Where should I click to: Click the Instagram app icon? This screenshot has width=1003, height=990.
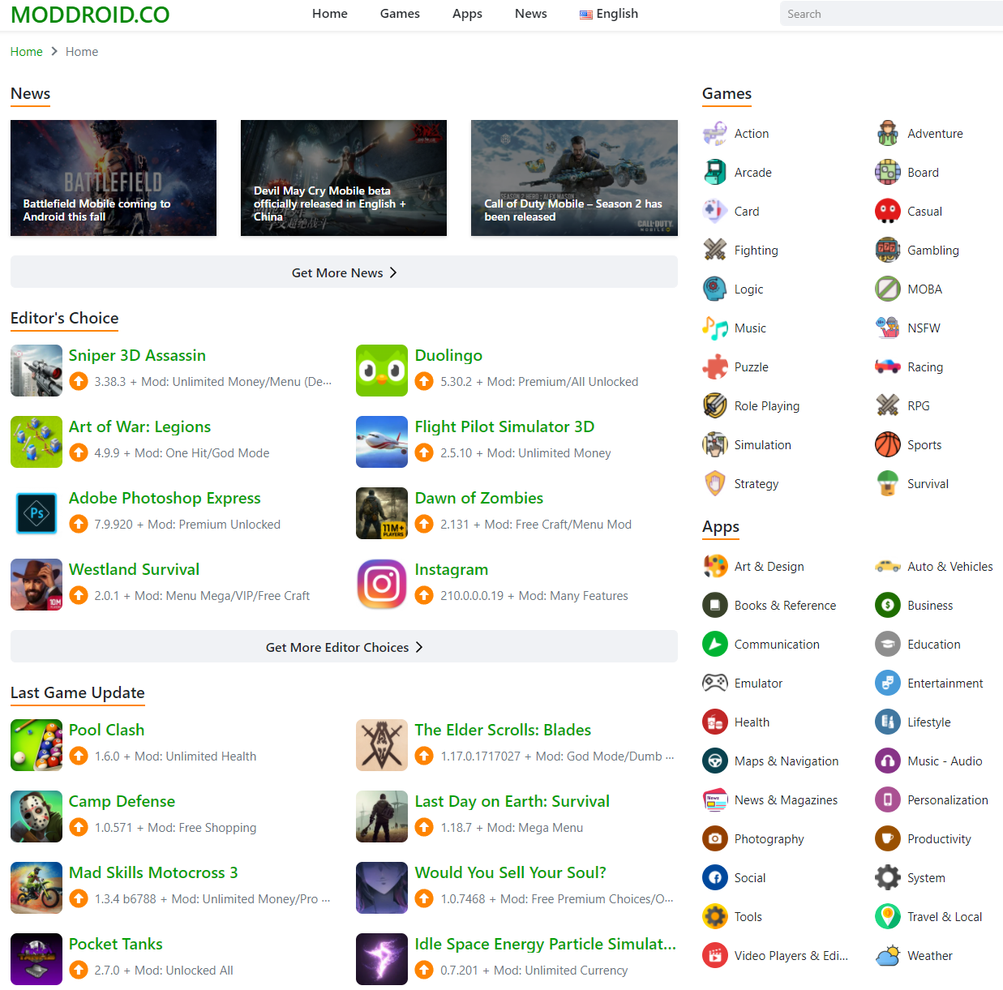pyautogui.click(x=382, y=585)
